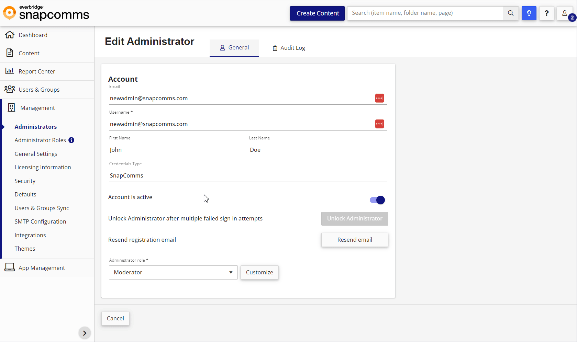Click the Management building icon
577x342 pixels.
[x=11, y=107]
